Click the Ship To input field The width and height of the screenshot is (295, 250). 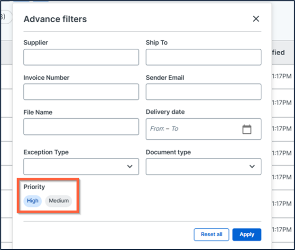click(203, 57)
